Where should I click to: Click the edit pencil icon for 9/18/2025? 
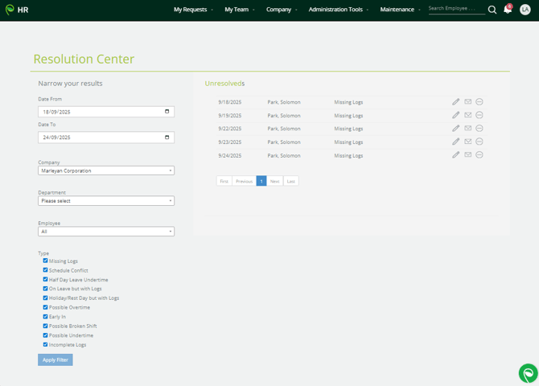tap(455, 102)
